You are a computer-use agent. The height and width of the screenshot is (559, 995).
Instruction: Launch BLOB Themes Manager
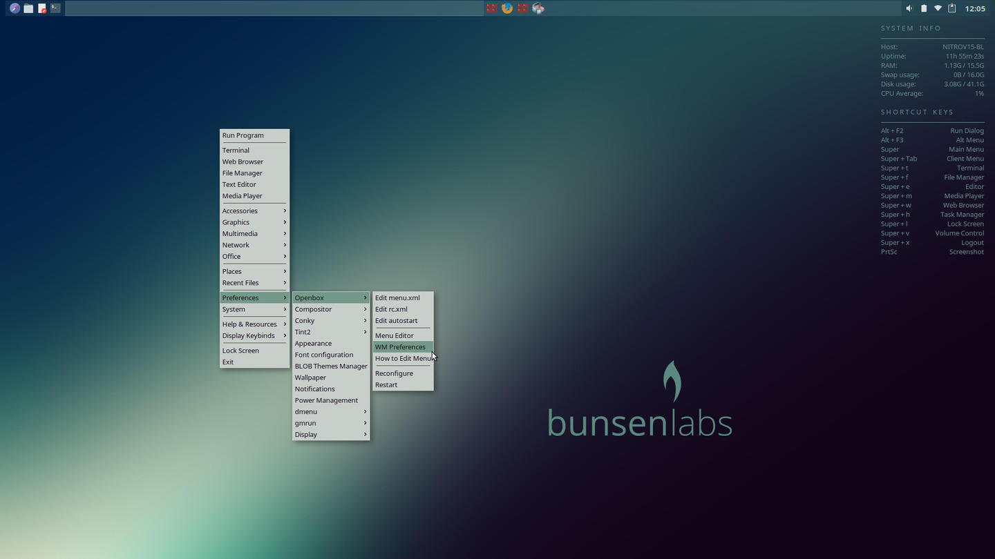331,366
